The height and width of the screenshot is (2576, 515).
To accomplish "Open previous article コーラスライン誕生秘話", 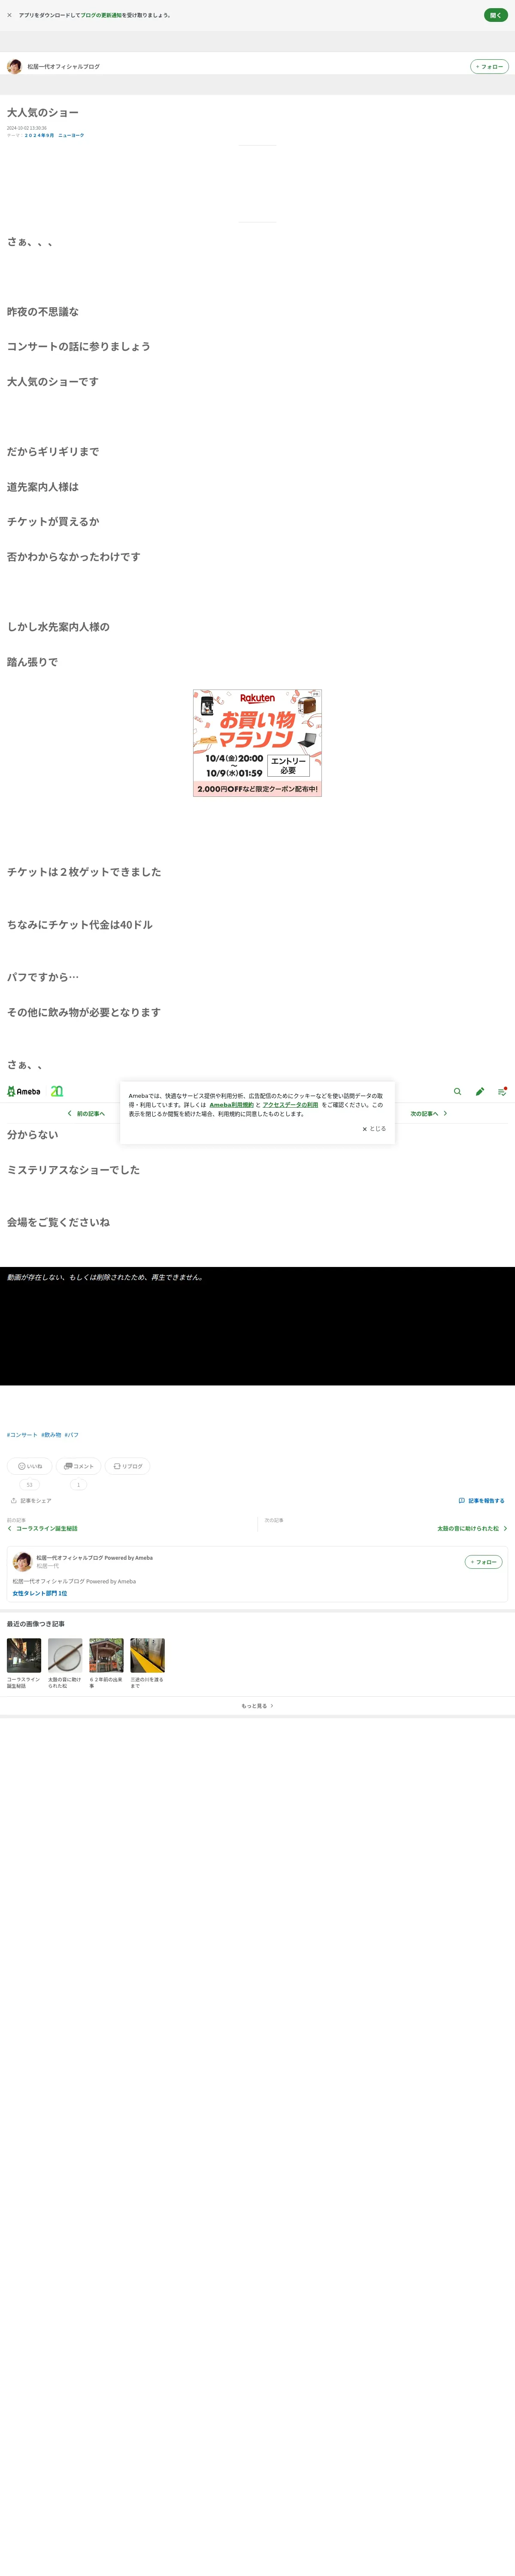I will coord(42,1529).
